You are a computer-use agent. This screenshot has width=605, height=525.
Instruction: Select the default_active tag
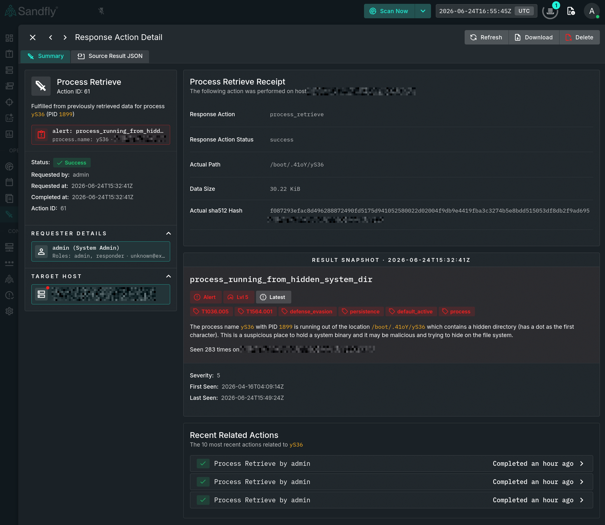point(411,311)
